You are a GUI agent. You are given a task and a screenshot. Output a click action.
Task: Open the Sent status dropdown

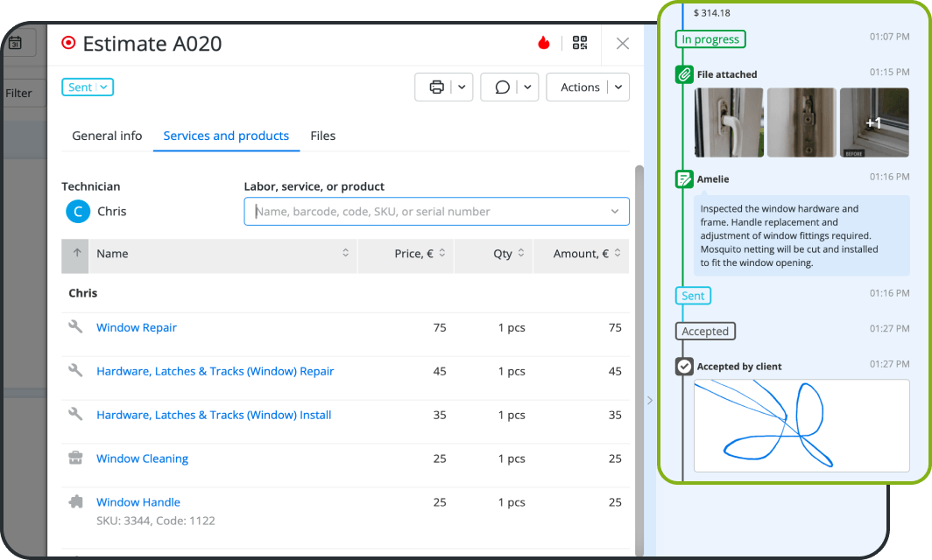pos(88,87)
